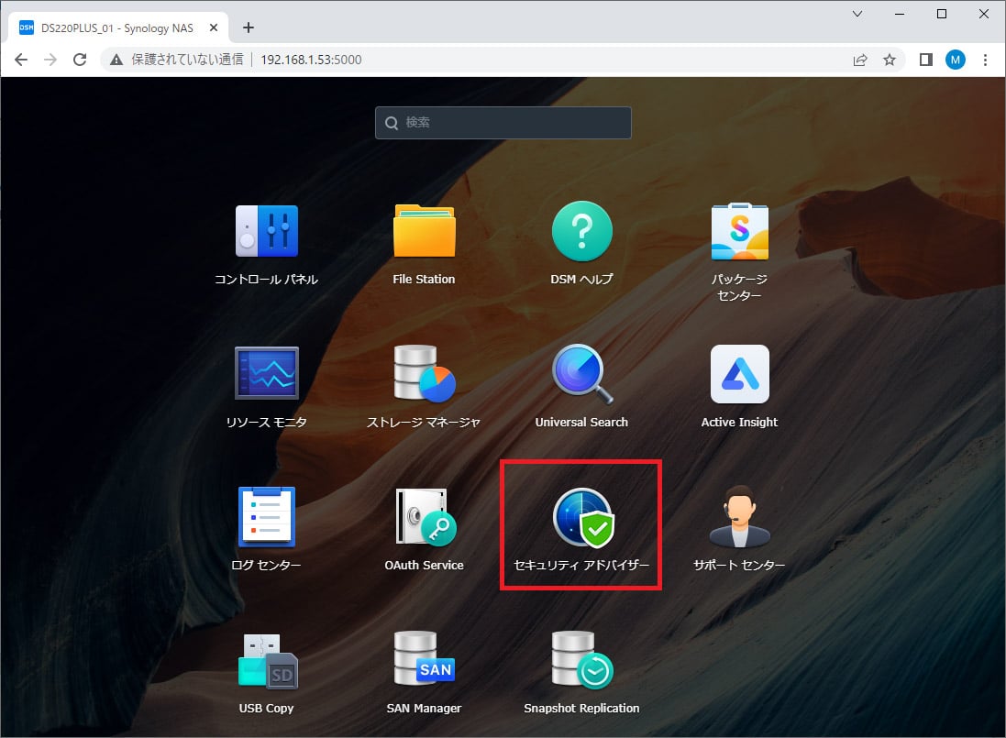Click the browser forward arrow
Image resolution: width=1006 pixels, height=738 pixels.
(50, 60)
